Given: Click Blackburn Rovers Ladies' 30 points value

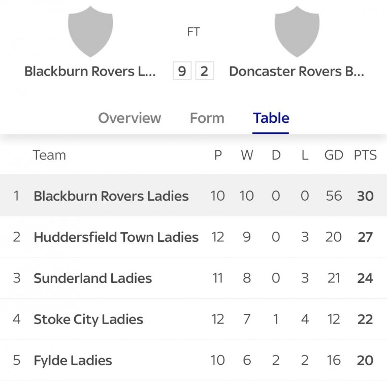Looking at the screenshot, I should 365,196.
